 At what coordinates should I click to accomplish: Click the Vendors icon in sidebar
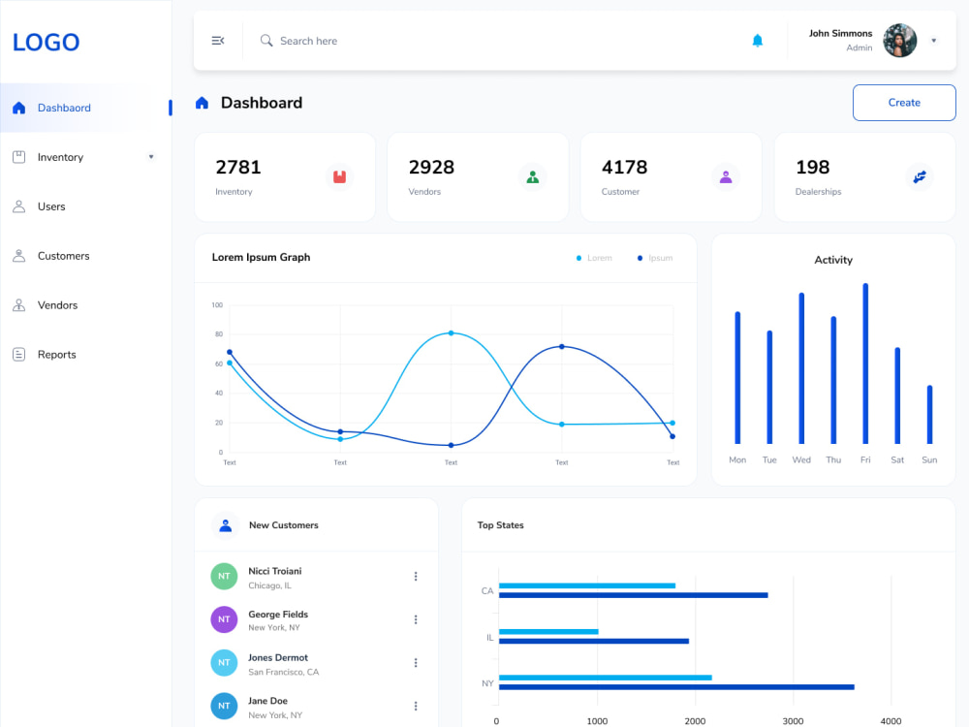pyautogui.click(x=19, y=305)
